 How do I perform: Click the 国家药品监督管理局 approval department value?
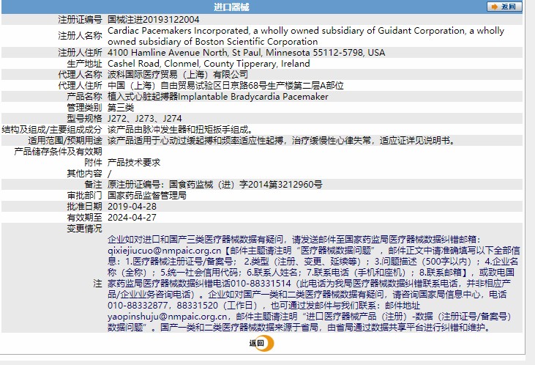pyautogui.click(x=146, y=195)
